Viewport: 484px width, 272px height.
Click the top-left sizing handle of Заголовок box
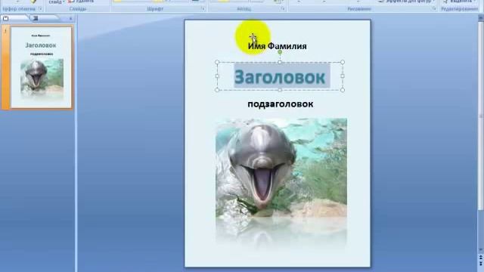point(217,62)
